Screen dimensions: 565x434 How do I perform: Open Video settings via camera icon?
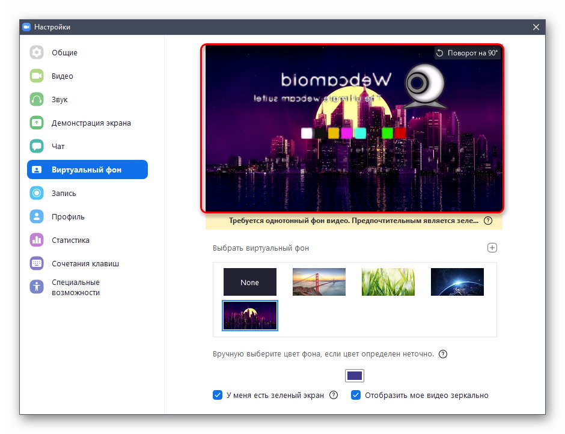[x=37, y=76]
